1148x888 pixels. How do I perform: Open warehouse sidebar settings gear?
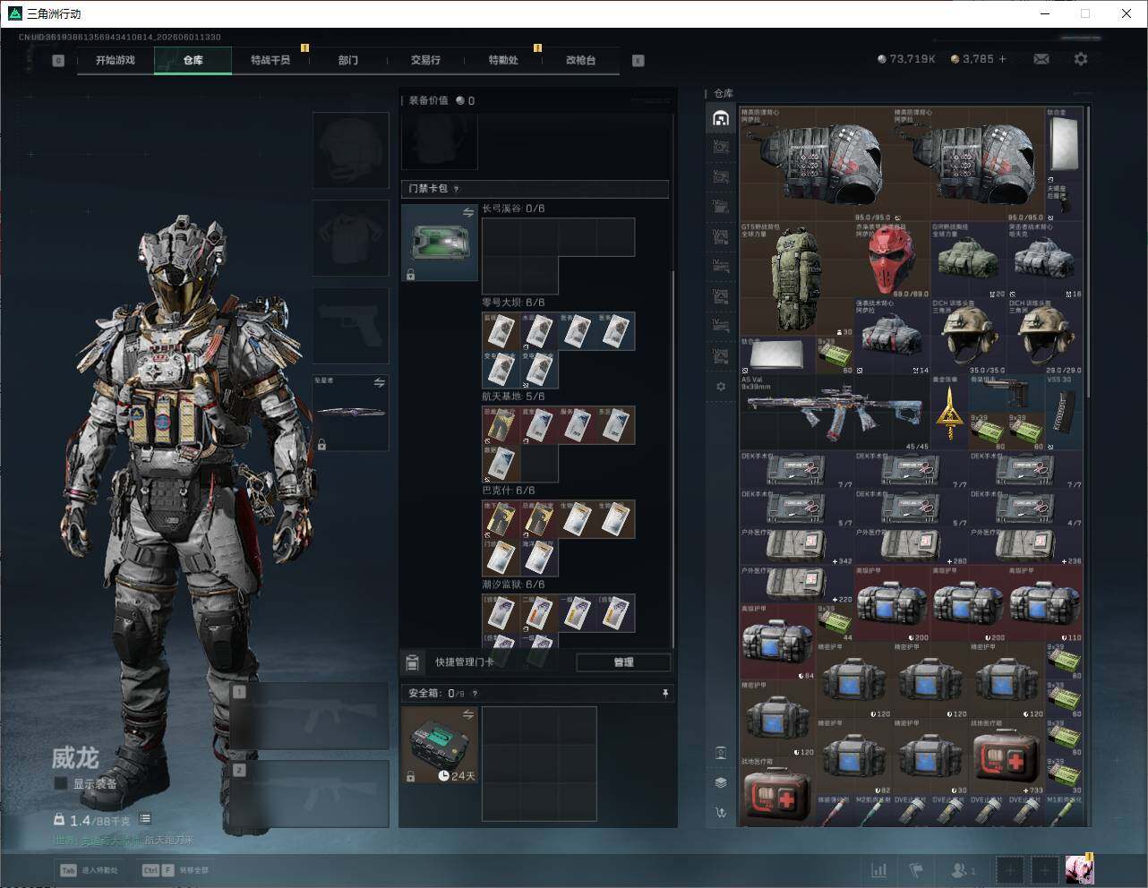(x=721, y=387)
